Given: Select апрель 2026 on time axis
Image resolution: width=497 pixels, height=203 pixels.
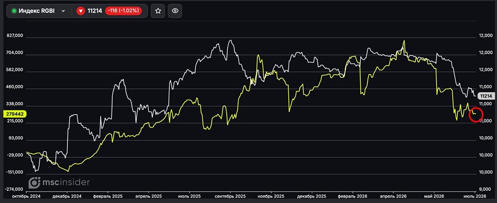Looking at the screenshot, I should (393, 197).
